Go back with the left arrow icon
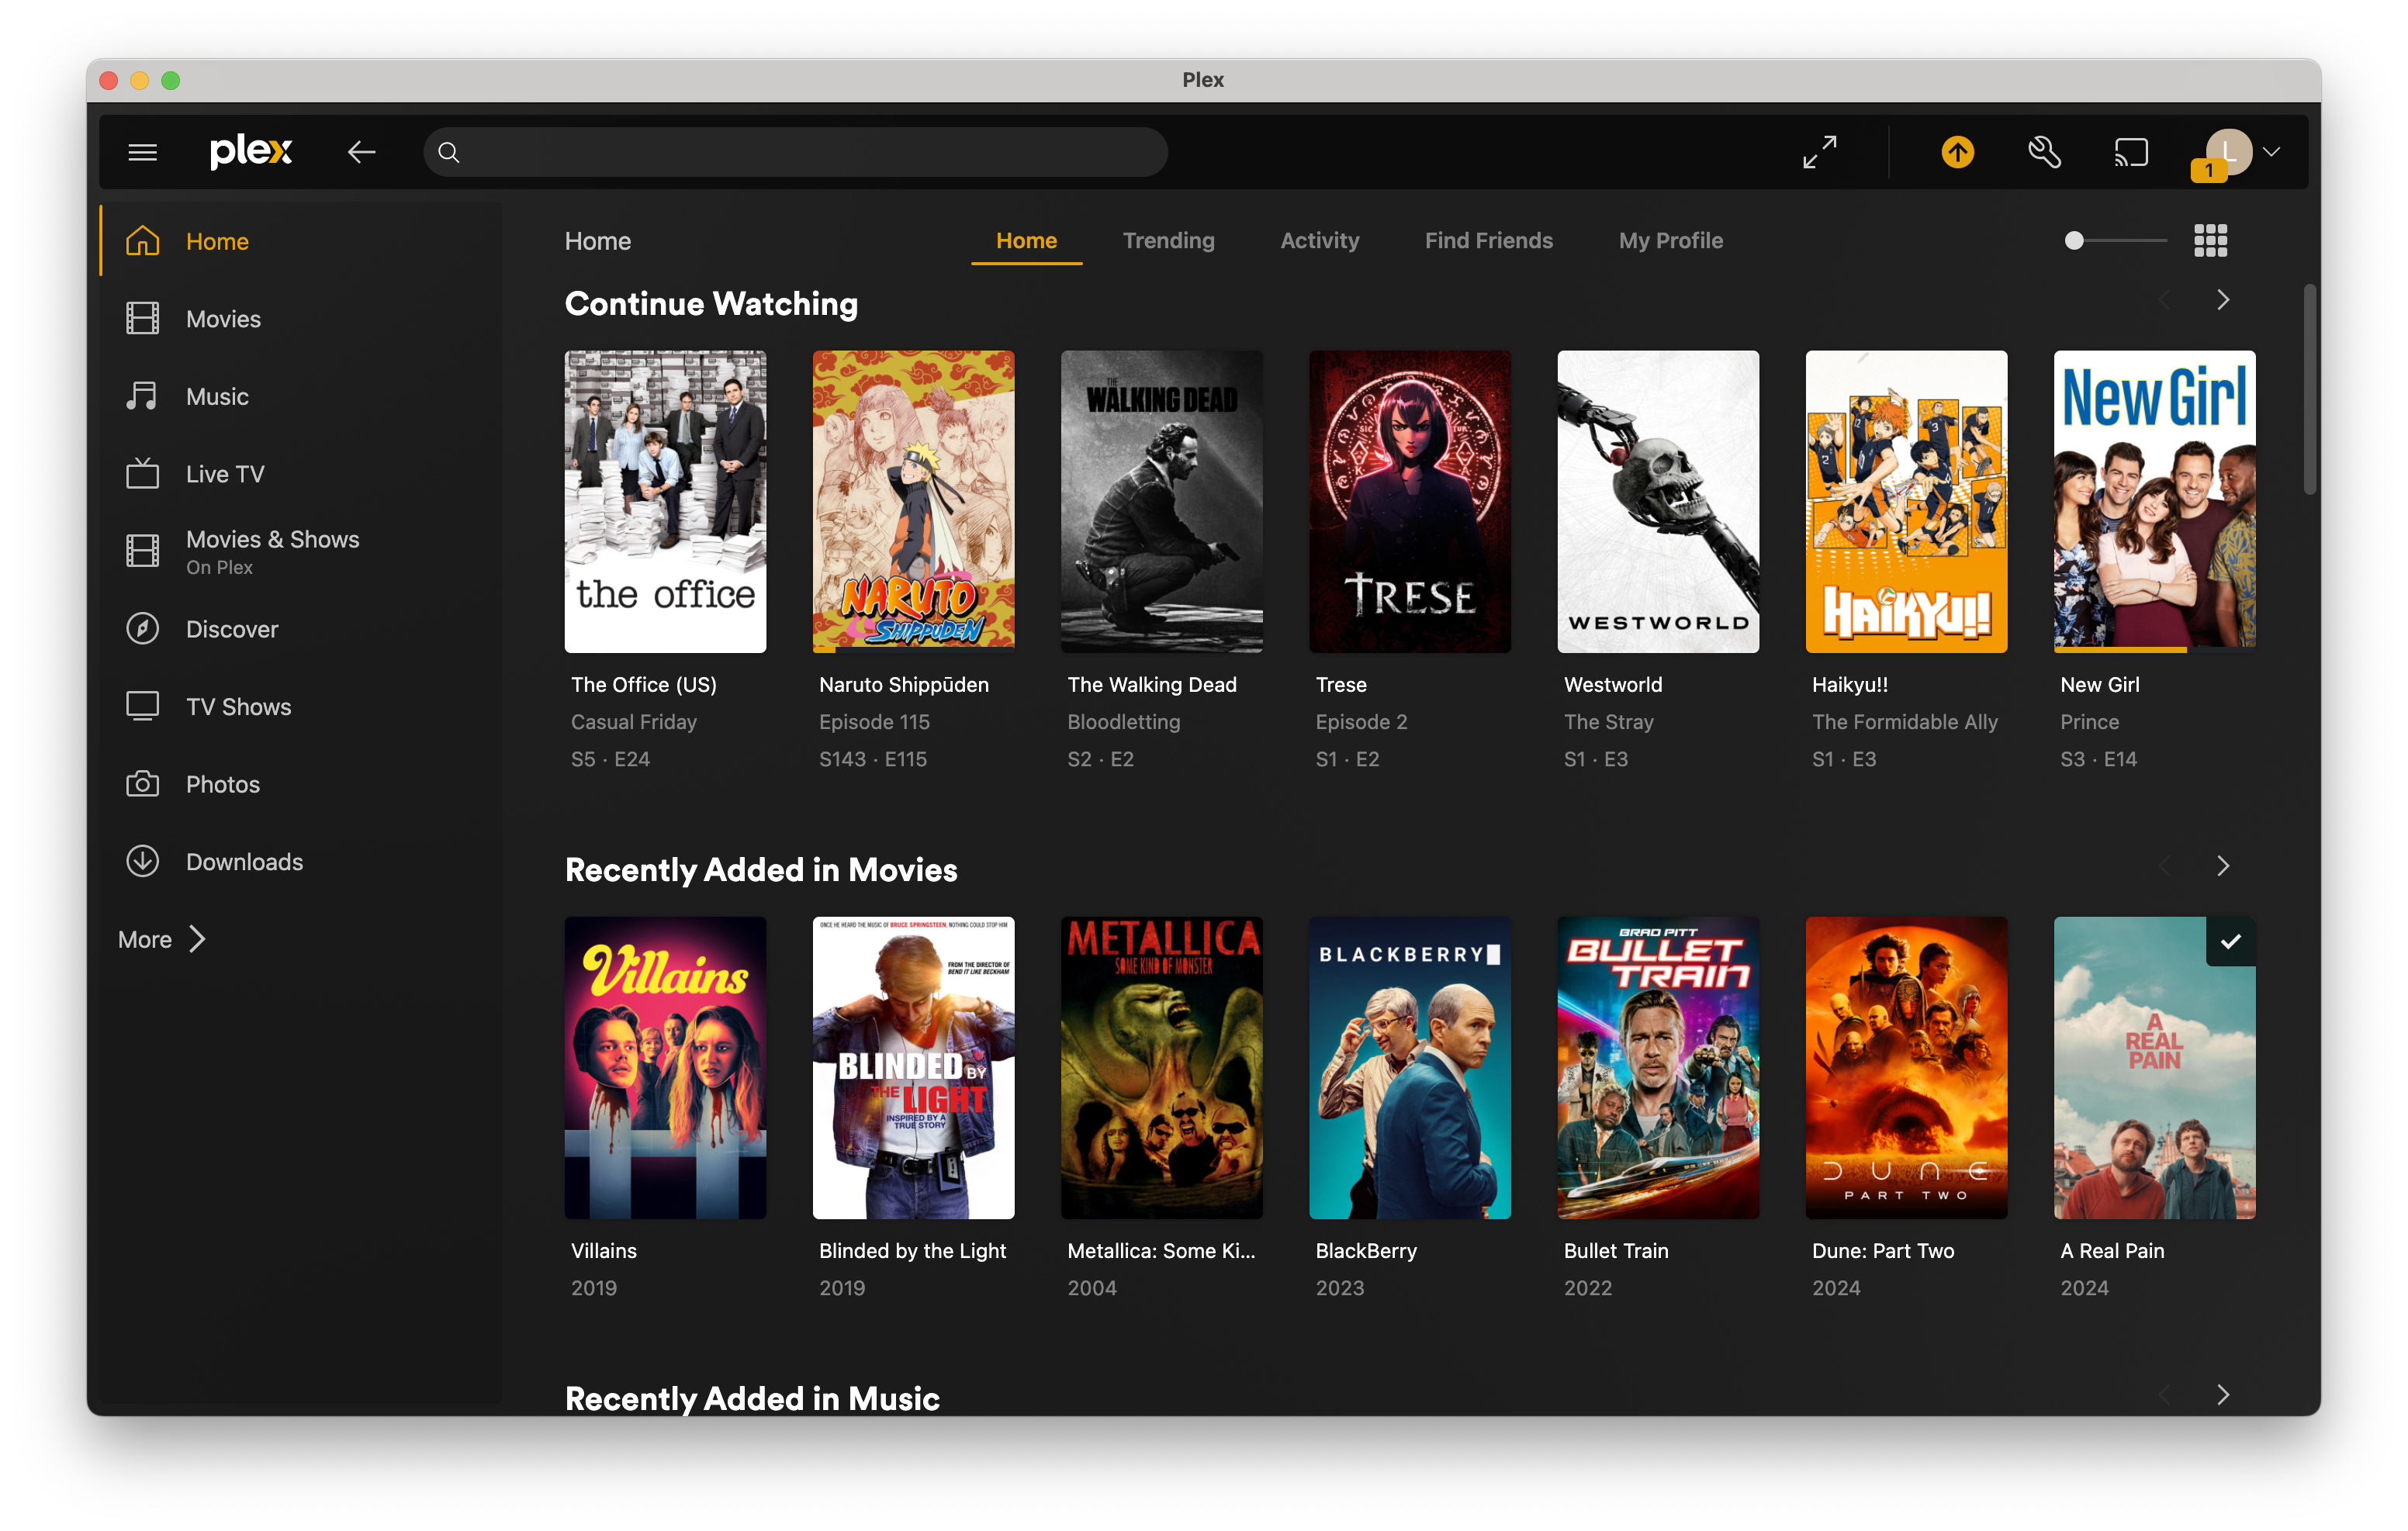 click(x=362, y=152)
